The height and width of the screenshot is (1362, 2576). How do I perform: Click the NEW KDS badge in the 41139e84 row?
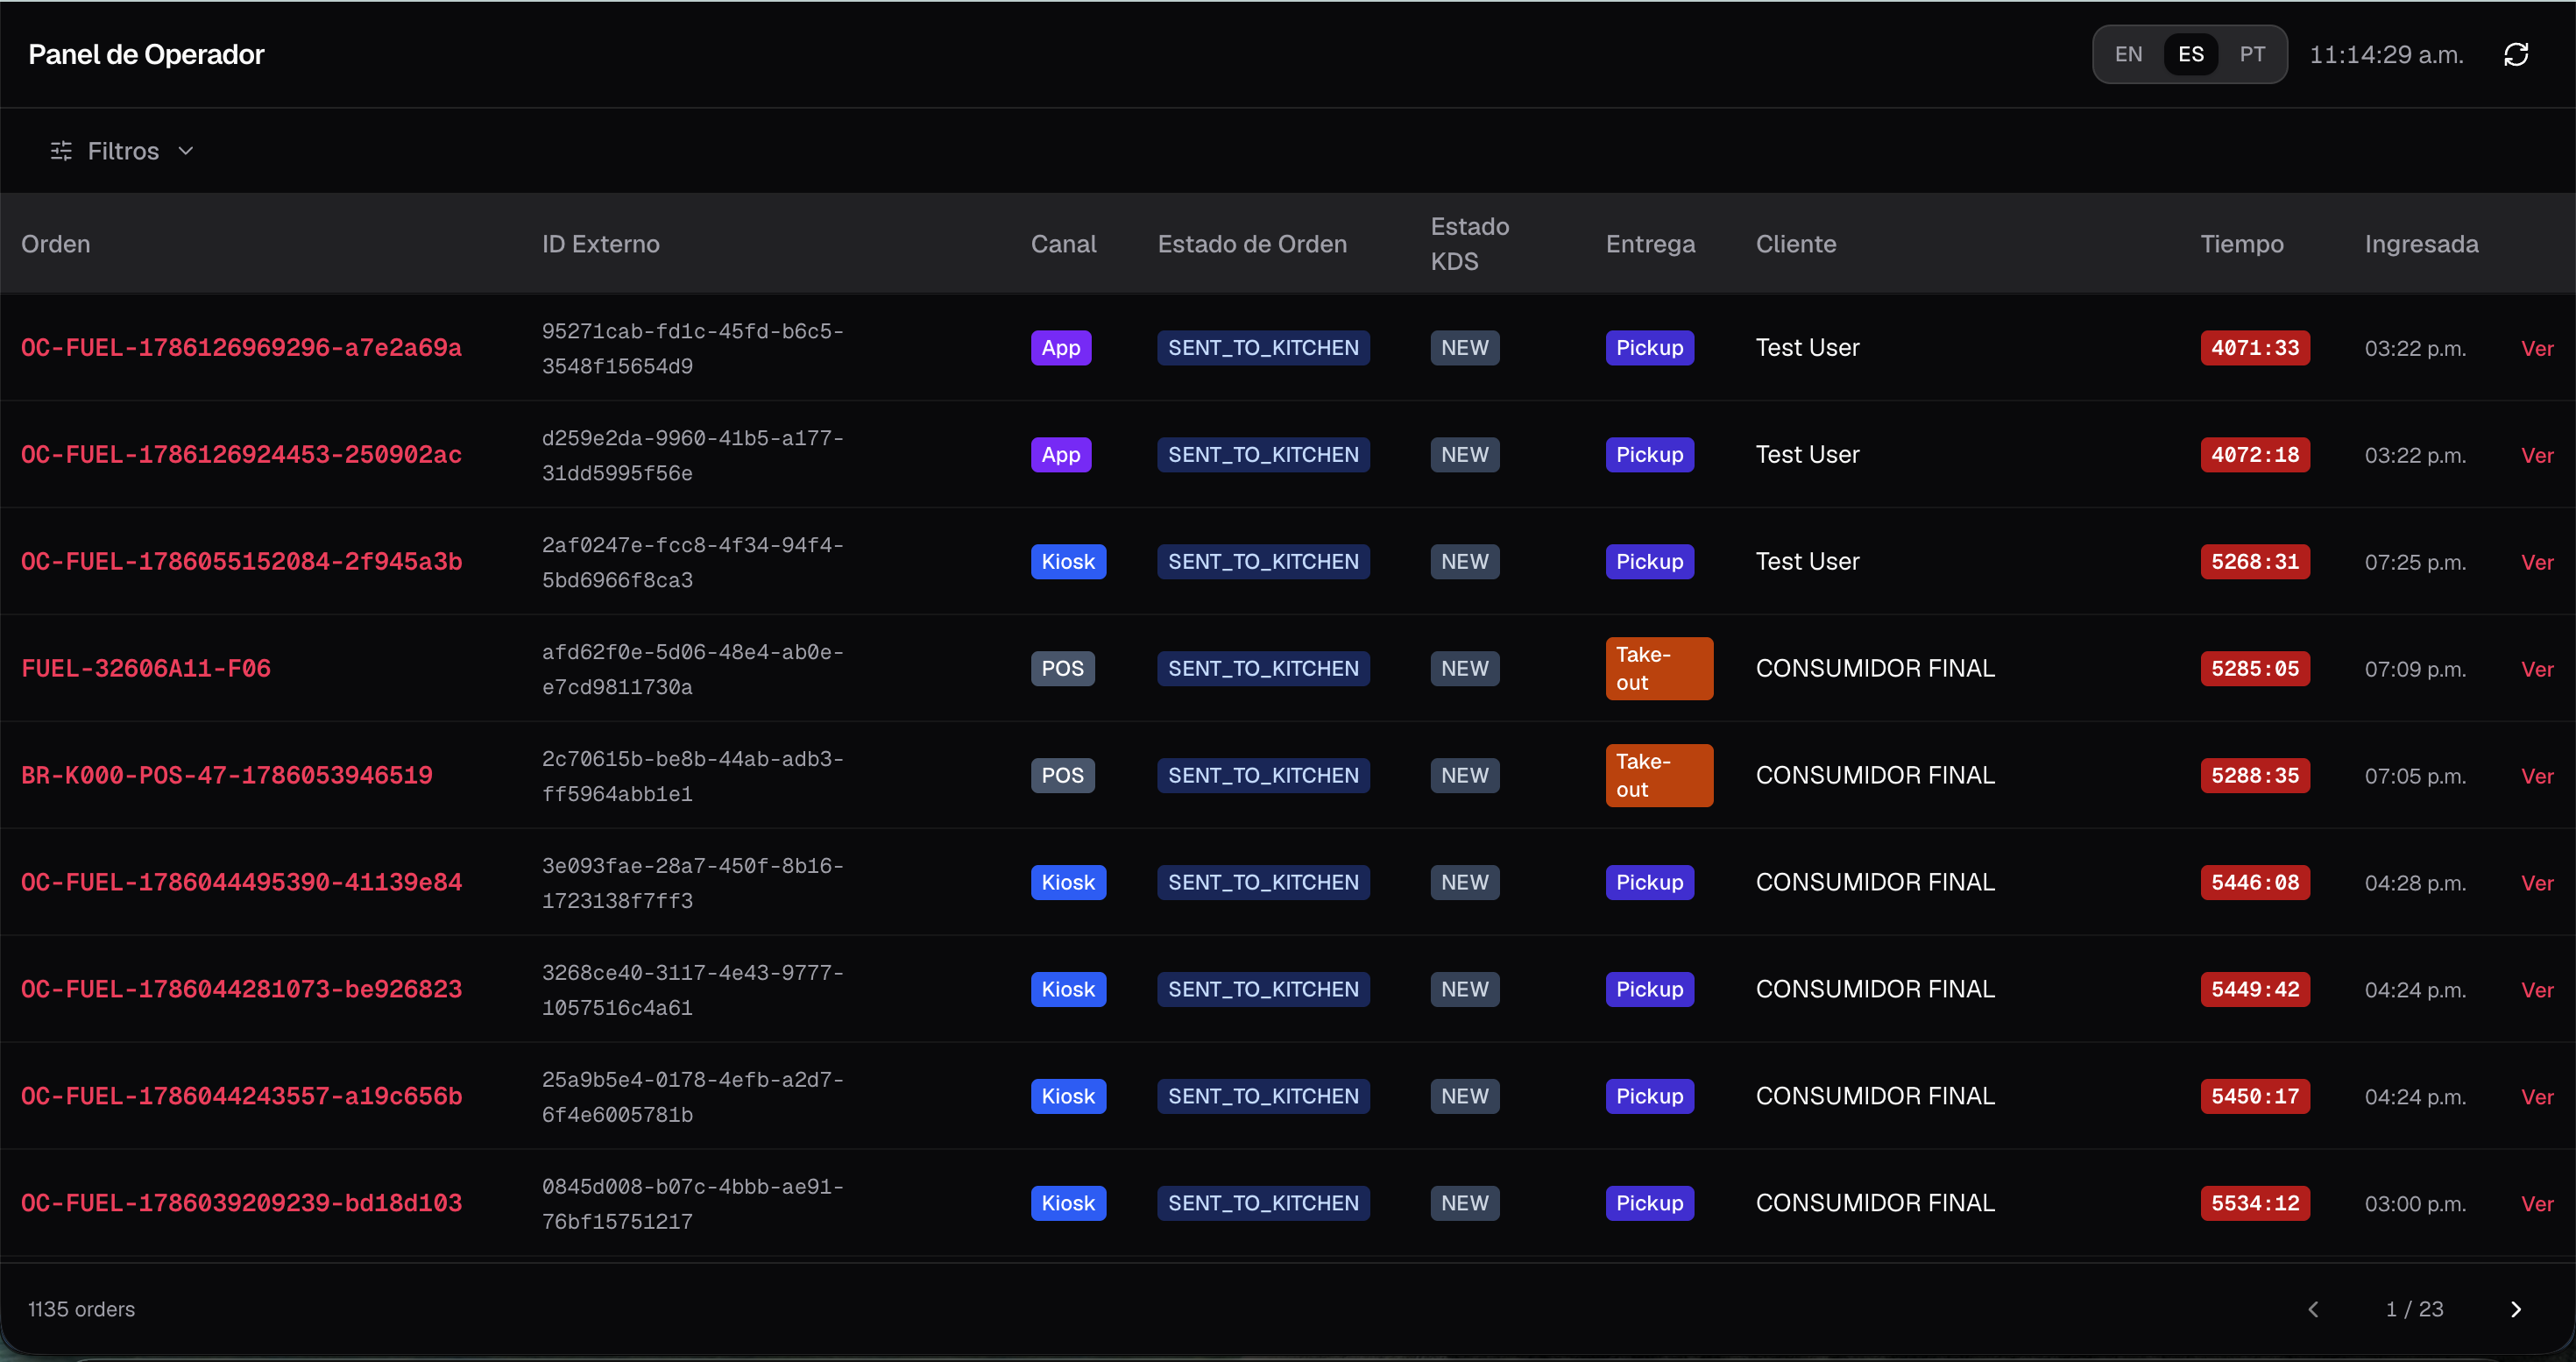point(1465,883)
